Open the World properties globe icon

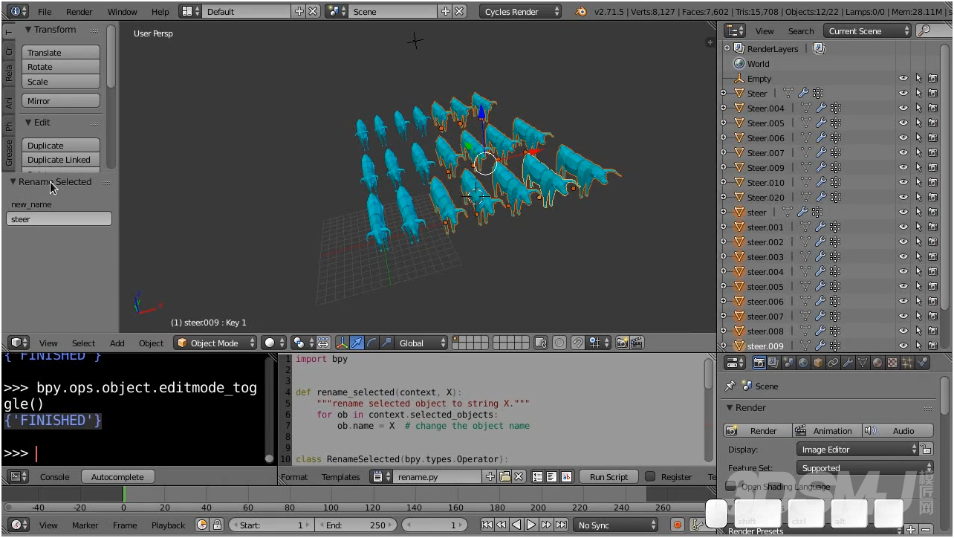coord(803,363)
